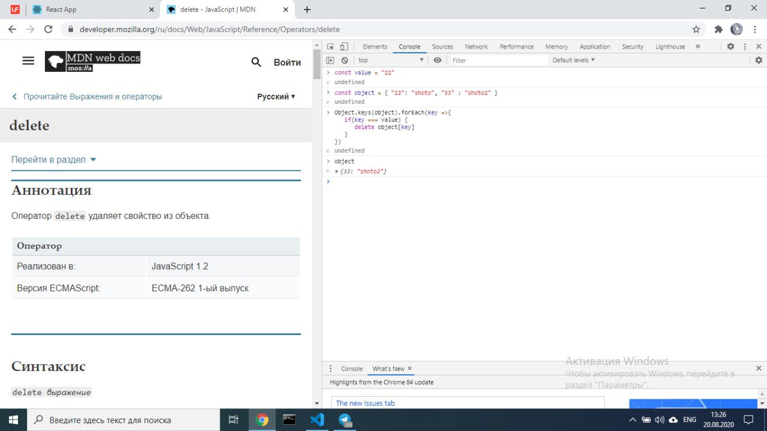Open a new browser tab

307,10
